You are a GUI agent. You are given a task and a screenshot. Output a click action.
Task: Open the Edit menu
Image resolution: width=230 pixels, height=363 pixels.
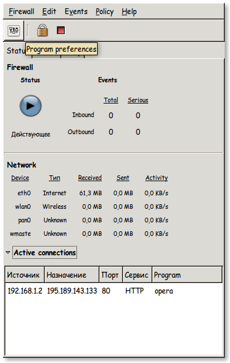(x=49, y=11)
